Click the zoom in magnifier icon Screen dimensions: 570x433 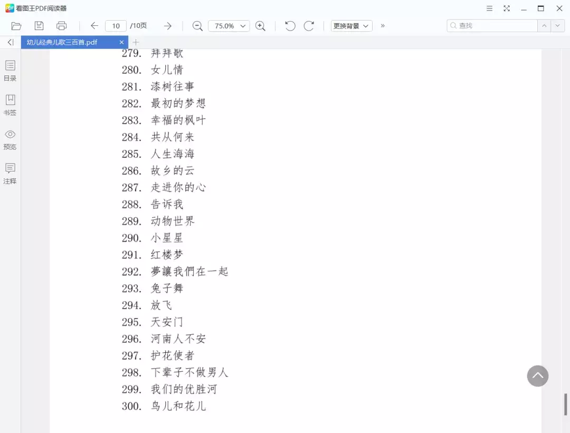pos(260,26)
